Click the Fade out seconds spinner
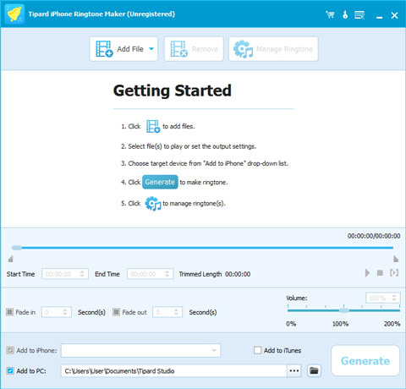This screenshot has height=389, width=406. (x=176, y=312)
